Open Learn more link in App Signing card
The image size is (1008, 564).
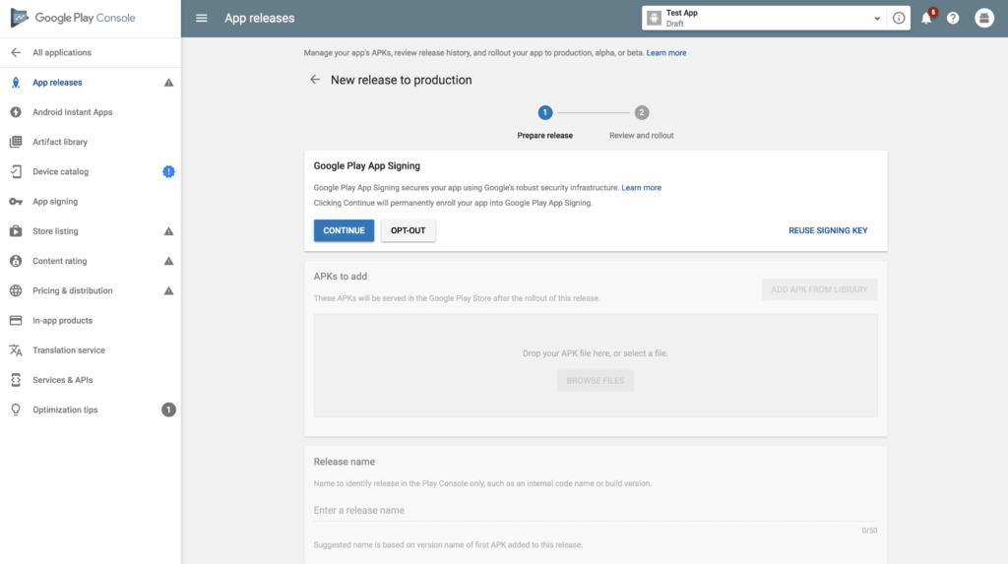[641, 187]
